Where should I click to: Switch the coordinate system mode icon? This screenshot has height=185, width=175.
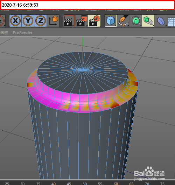pos(53,21)
